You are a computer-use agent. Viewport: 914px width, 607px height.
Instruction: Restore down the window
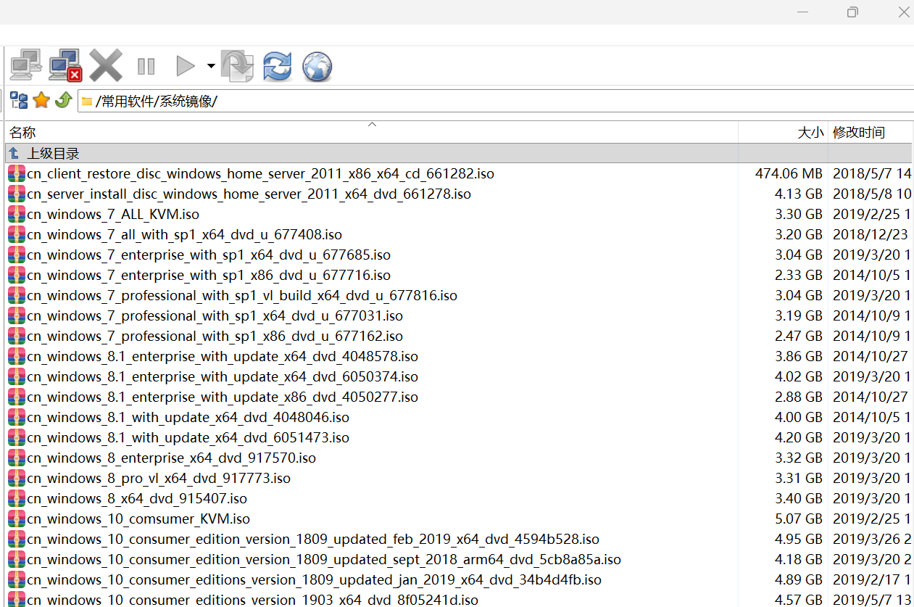[x=852, y=12]
